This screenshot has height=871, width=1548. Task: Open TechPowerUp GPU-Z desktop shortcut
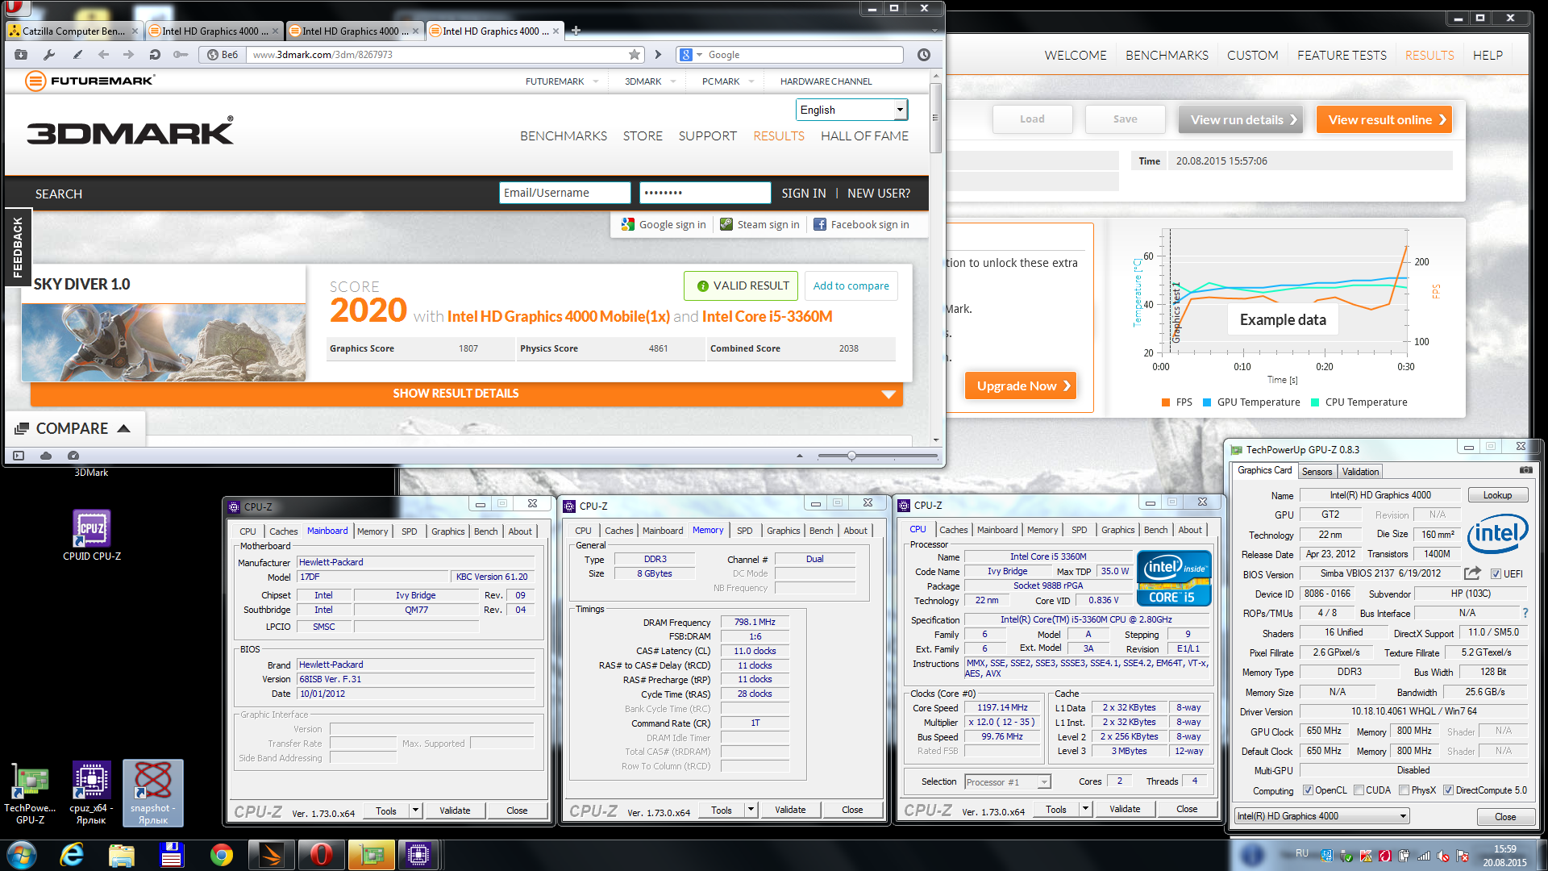click(30, 794)
